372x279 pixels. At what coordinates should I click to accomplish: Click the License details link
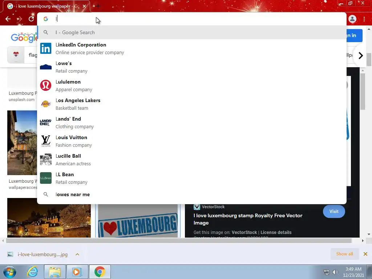[x=276, y=232]
